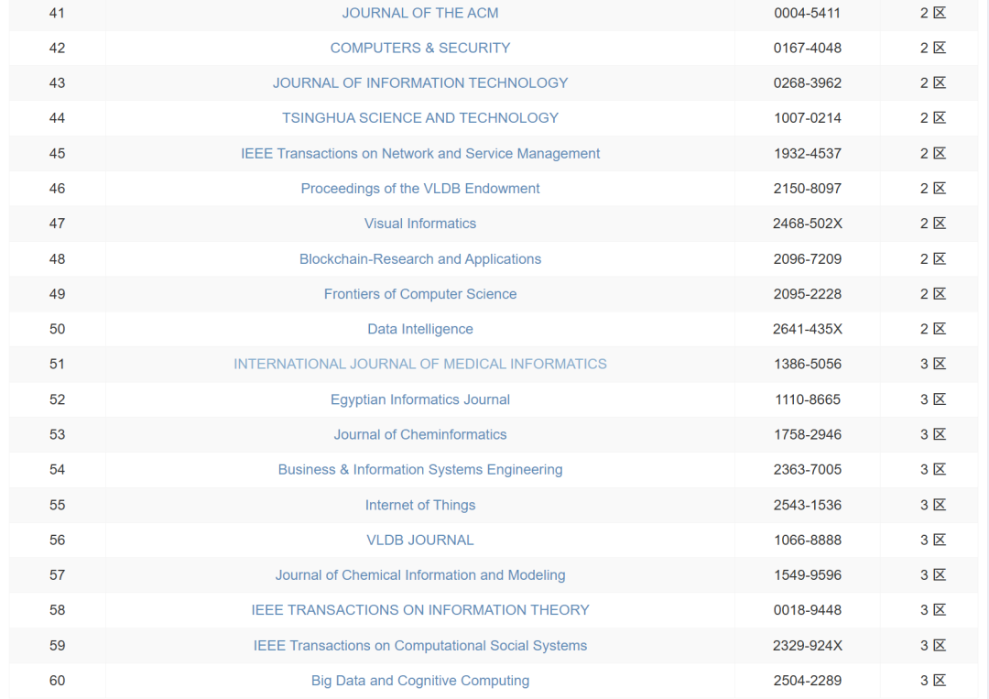989x699 pixels.
Task: Open IEEE TRANSACTIONS ON INFORMATION THEORY link
Action: [420, 610]
